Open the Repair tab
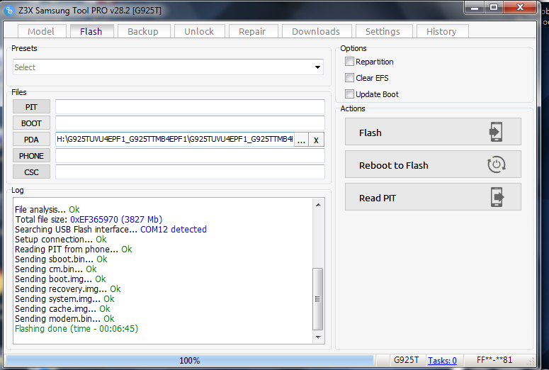Image resolution: width=549 pixels, height=370 pixels. 253,31
